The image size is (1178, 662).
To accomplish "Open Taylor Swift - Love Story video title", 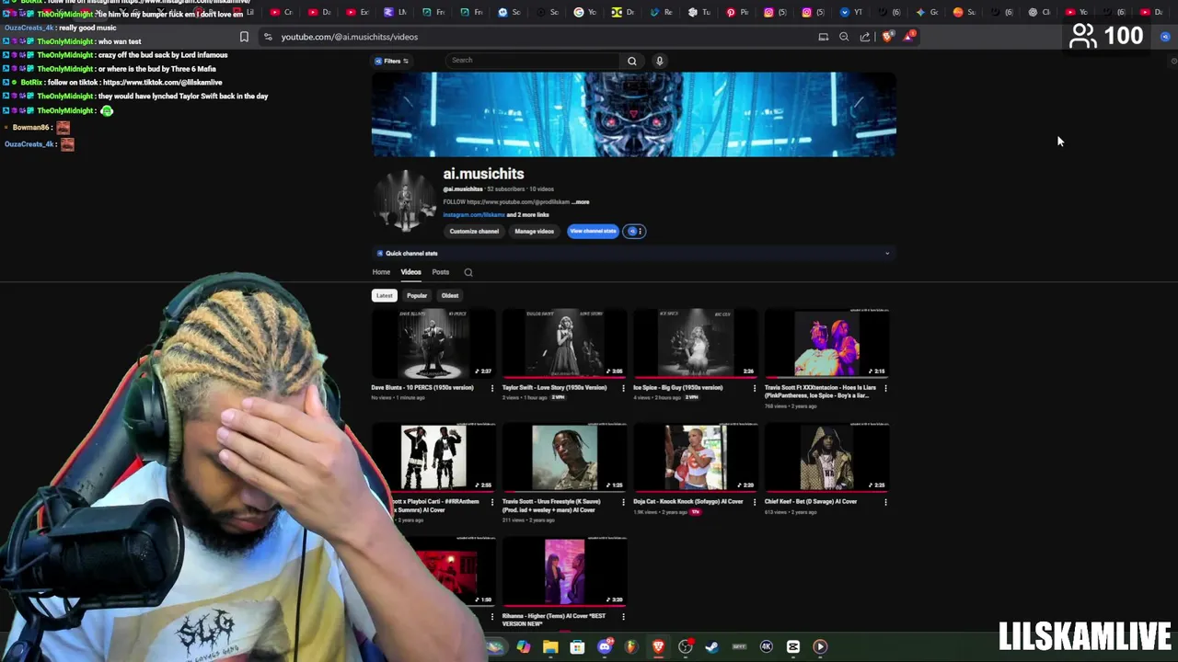I will point(555,387).
